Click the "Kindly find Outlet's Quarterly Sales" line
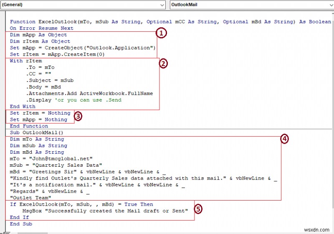Image resolution: width=334 pixels, height=234 pixels. click(144, 178)
